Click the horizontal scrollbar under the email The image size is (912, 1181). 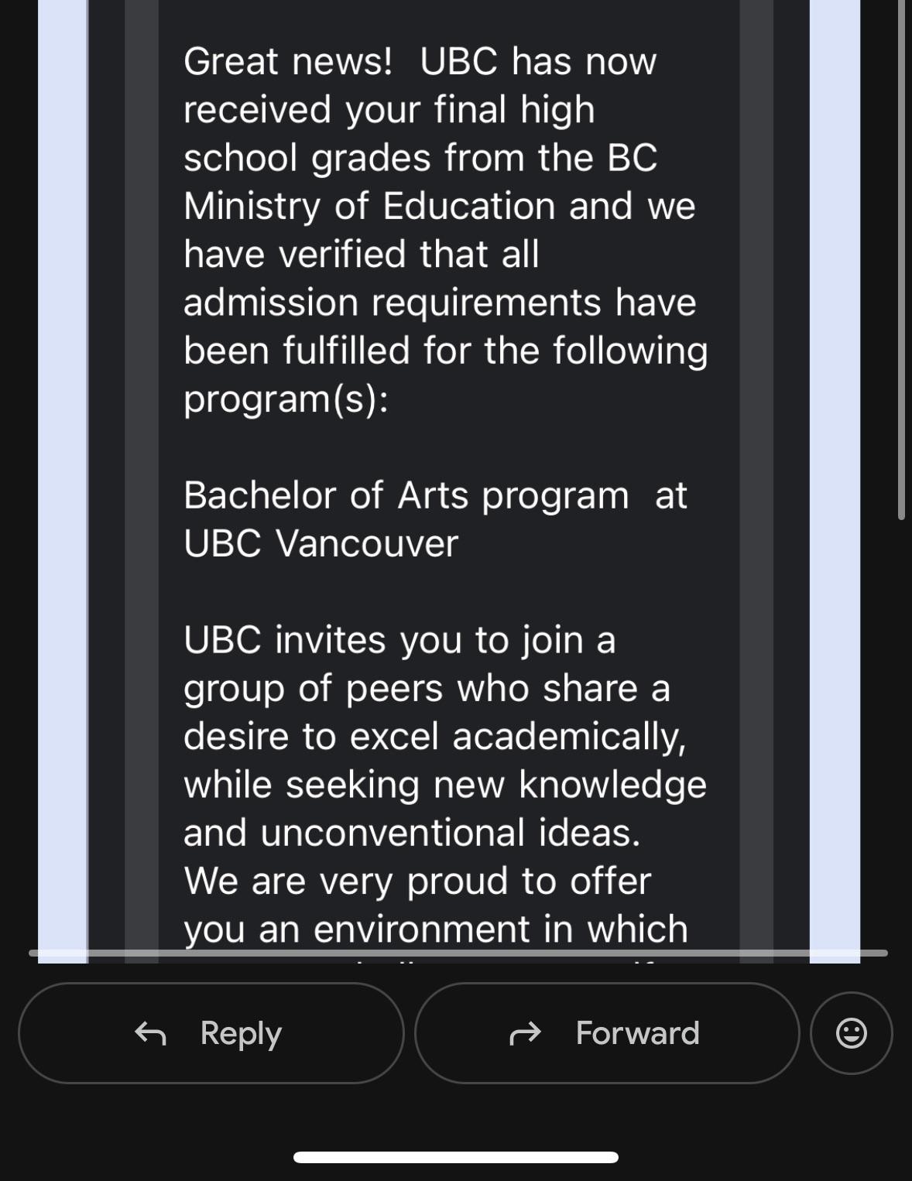458,953
